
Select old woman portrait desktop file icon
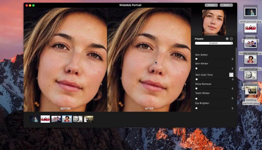coord(250,75)
